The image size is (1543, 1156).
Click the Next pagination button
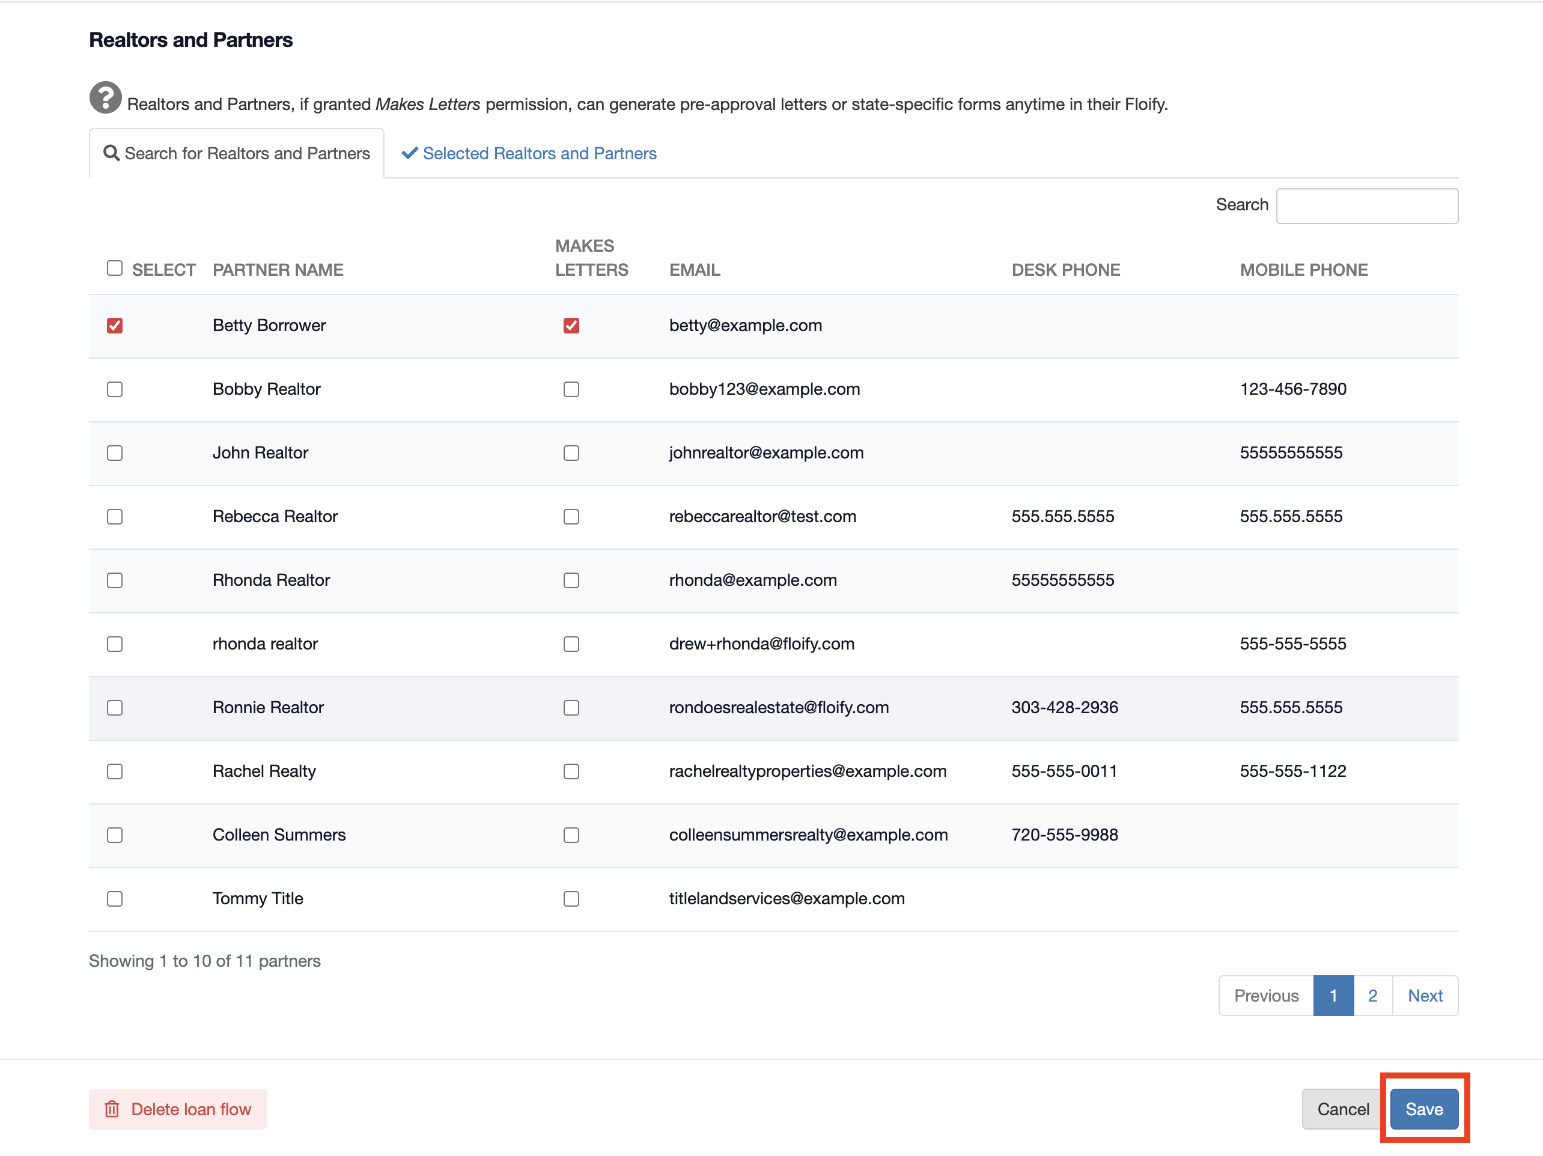point(1425,996)
